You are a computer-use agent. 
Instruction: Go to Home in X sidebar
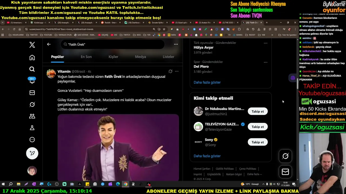[32, 57]
